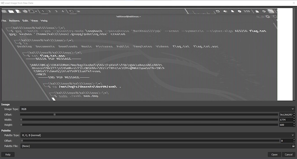
Task: Click the Open button
Action: coord(274,155)
